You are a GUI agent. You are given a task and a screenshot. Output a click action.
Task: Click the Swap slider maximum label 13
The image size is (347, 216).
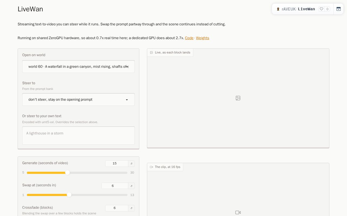[132, 195]
